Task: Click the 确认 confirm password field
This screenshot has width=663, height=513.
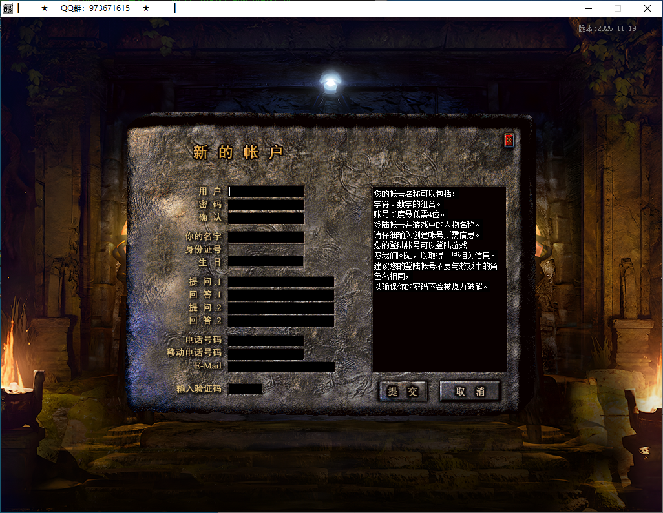Action: point(266,218)
